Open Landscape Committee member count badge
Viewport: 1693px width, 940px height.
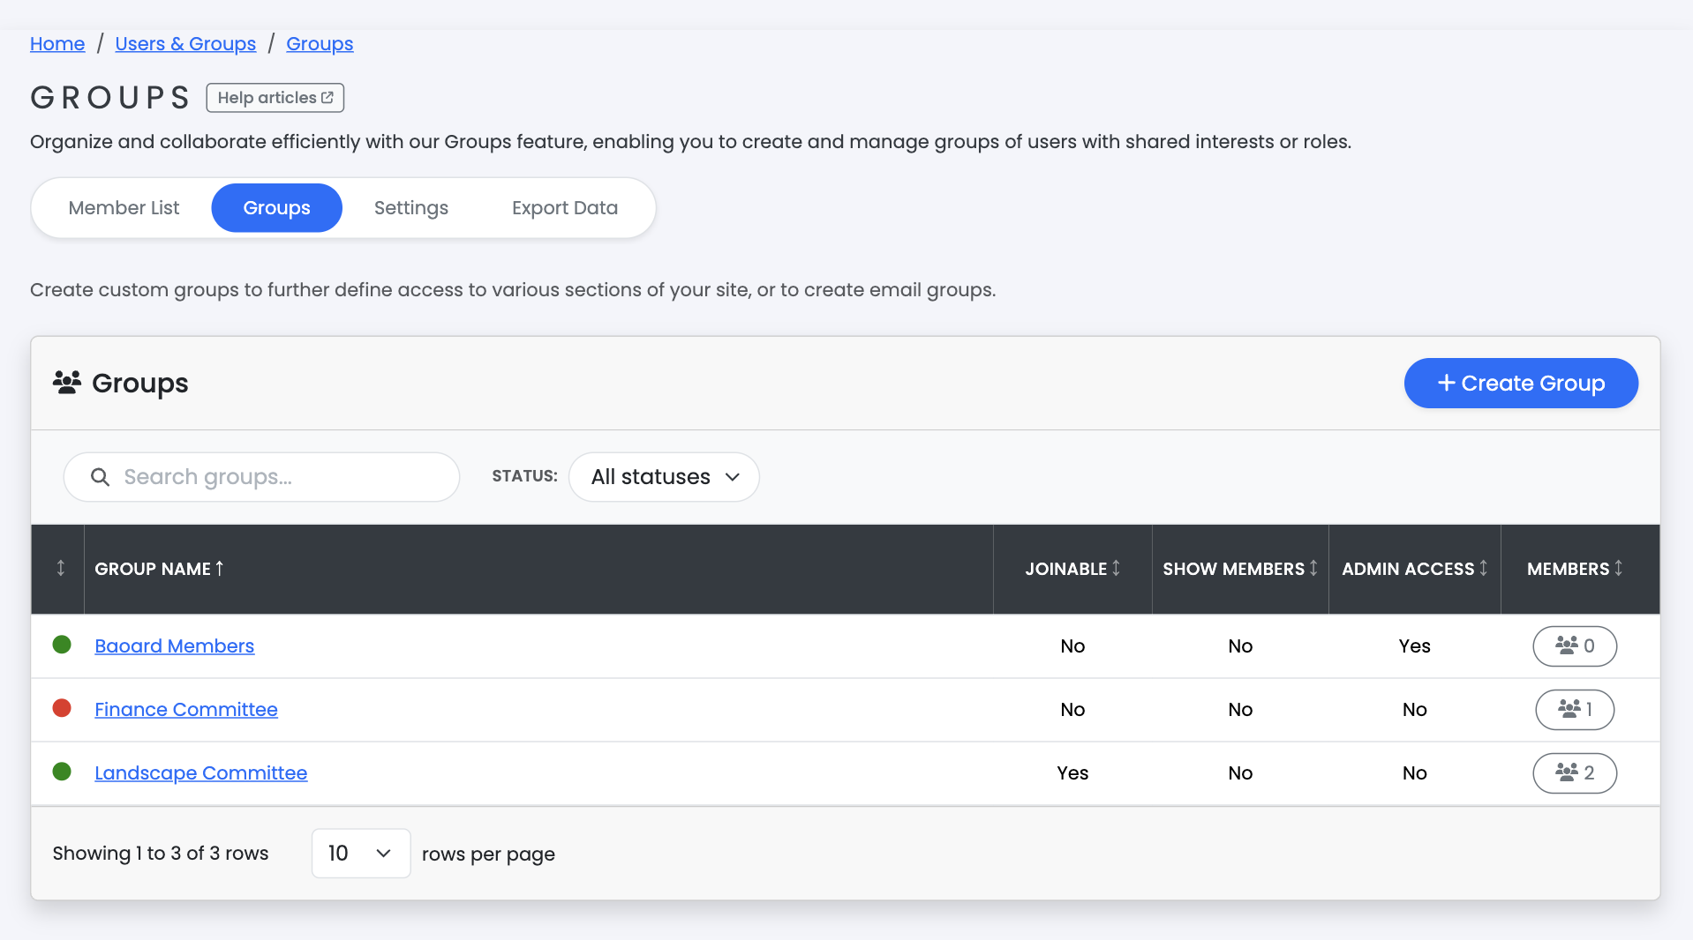[x=1575, y=773]
